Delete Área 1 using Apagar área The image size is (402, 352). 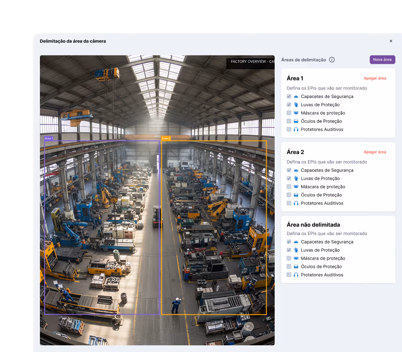point(375,78)
